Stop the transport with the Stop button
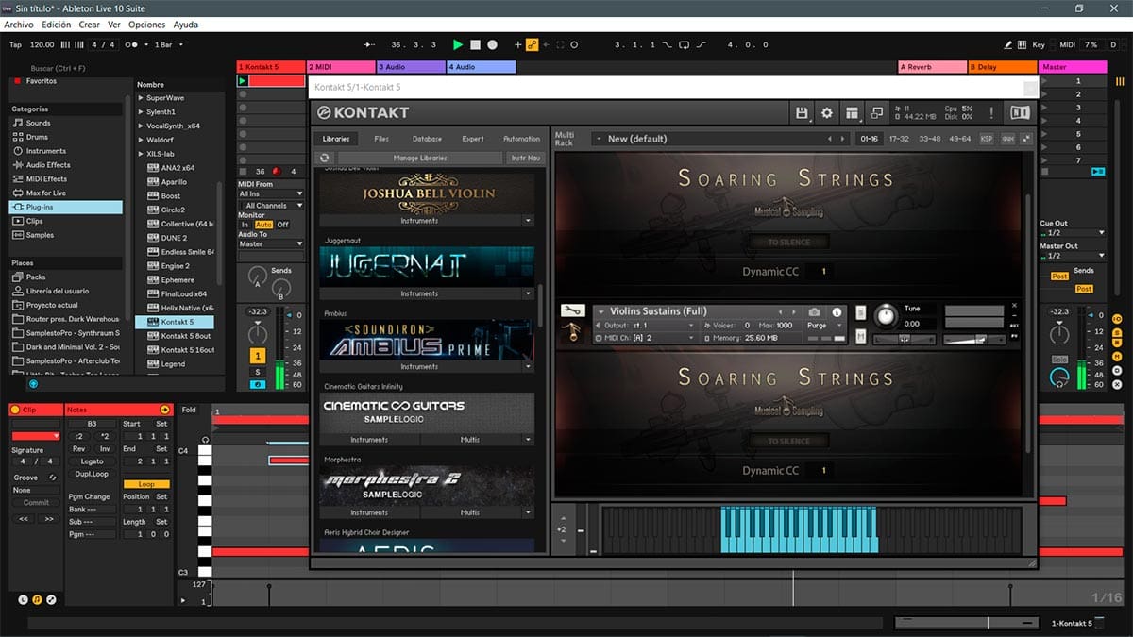This screenshot has width=1133, height=637. click(x=475, y=44)
